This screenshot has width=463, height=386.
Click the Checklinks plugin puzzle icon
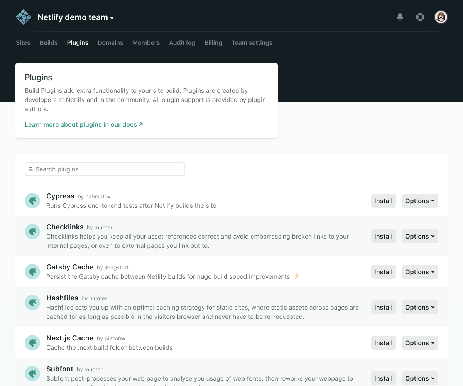32,232
